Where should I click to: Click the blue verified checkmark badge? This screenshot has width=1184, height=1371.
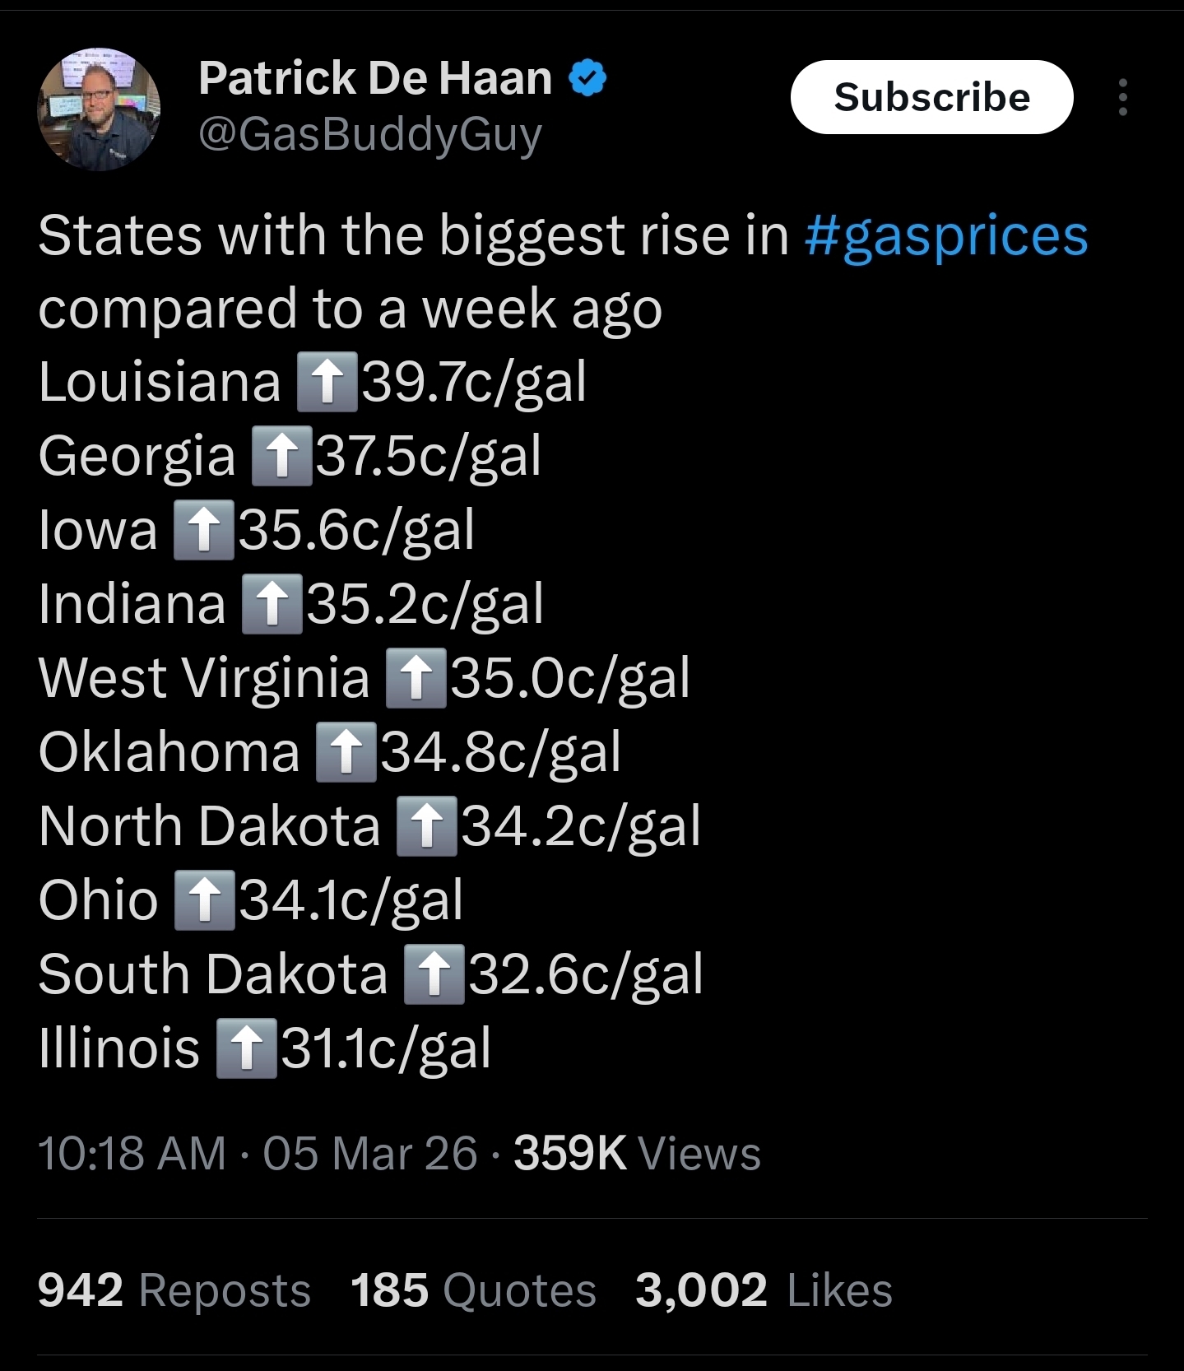pos(587,78)
